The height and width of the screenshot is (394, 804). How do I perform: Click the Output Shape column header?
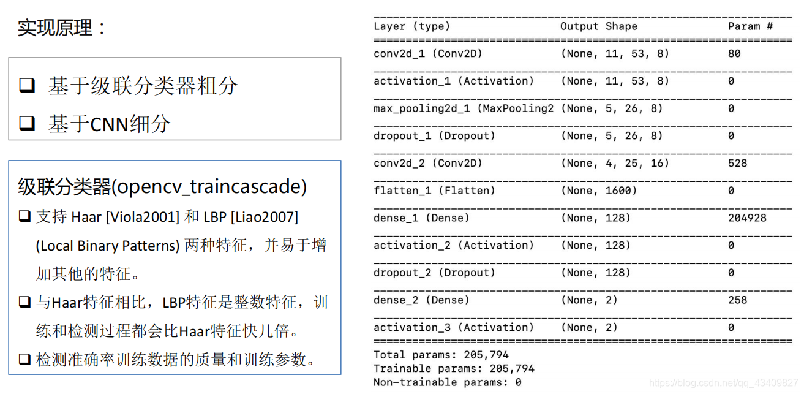coord(599,26)
